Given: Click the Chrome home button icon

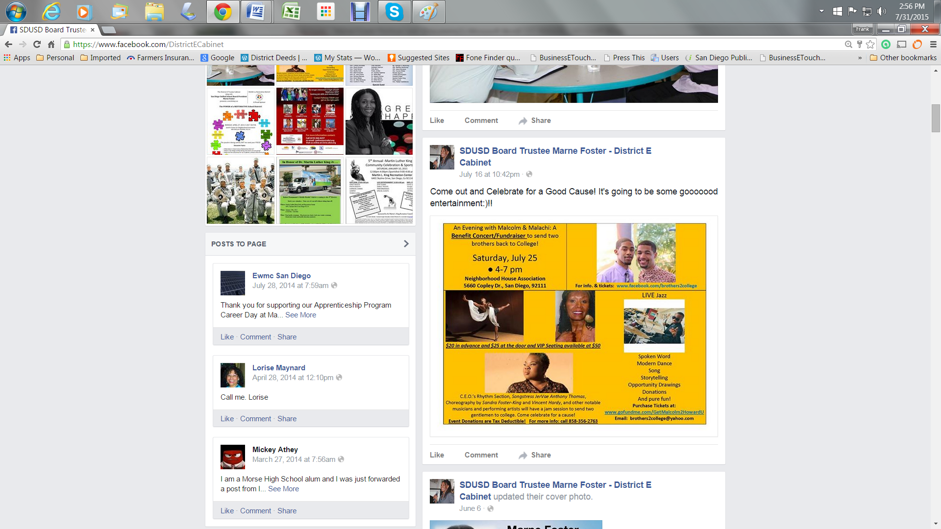Looking at the screenshot, I should tap(51, 44).
